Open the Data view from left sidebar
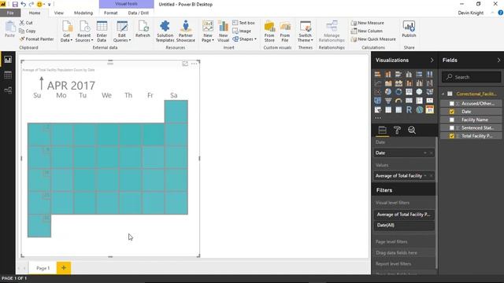 click(x=8, y=75)
